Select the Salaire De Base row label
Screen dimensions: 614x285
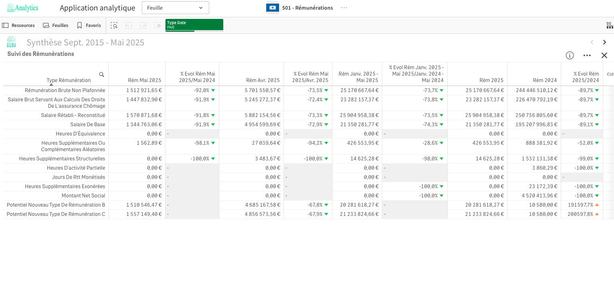88,125
